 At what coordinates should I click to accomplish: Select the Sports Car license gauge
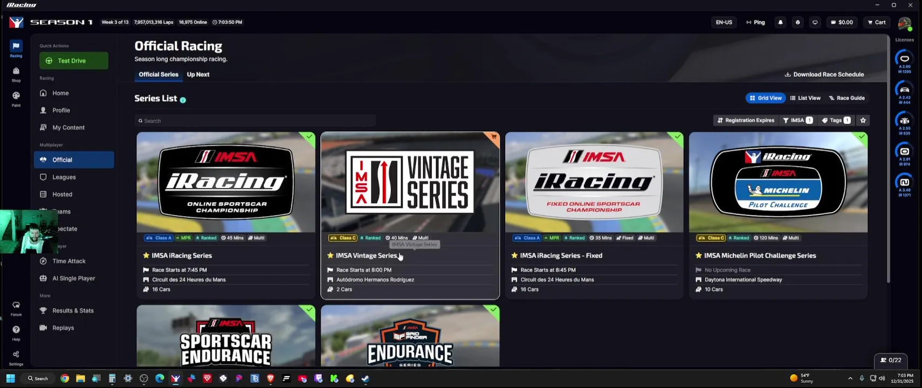904,93
